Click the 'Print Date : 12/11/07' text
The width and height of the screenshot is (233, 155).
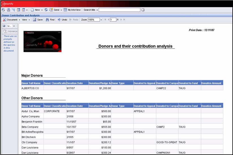pyautogui.click(x=202, y=30)
